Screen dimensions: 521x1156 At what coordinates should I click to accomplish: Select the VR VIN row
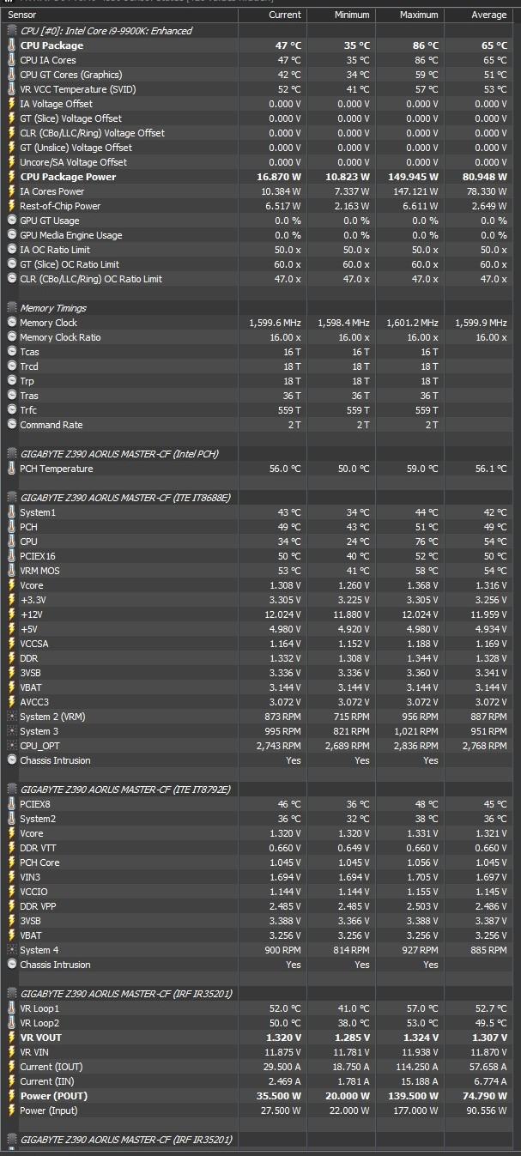[257, 1052]
